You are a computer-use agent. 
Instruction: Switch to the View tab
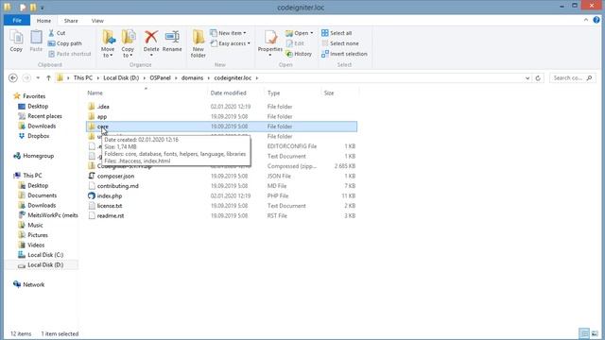point(97,21)
